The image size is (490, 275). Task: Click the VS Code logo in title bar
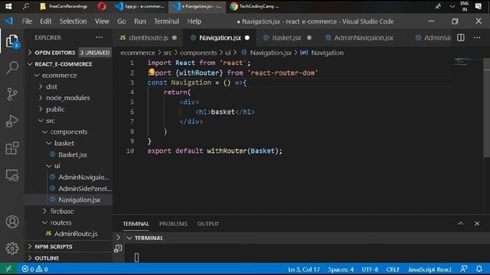[x=8, y=21]
